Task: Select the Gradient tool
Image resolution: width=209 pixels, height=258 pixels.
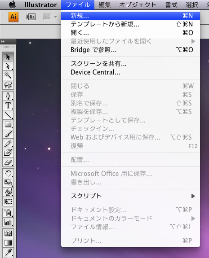Action: pos(8,243)
